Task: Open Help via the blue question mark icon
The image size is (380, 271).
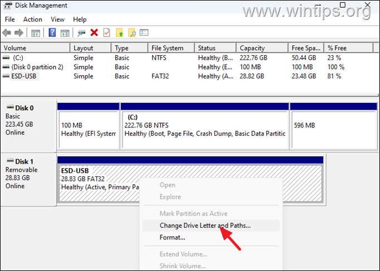Action: 52,33
